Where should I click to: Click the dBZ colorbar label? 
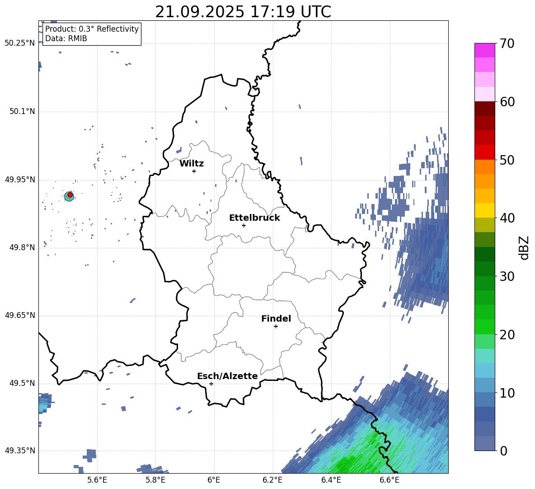(x=524, y=247)
